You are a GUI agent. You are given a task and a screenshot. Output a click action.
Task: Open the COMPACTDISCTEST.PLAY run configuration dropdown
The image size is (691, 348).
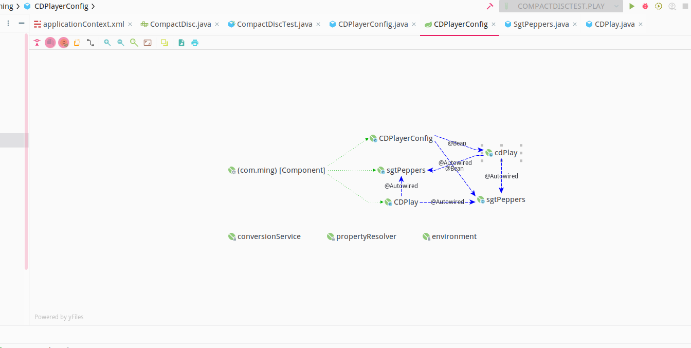tap(560, 6)
